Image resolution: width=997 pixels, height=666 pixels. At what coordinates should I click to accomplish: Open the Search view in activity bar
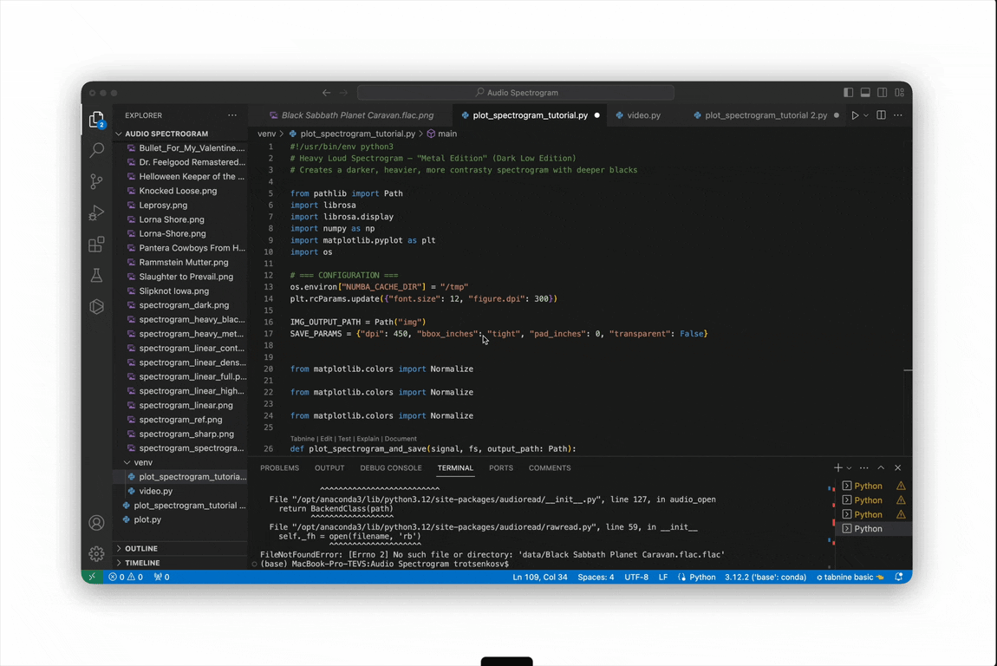[x=96, y=150]
